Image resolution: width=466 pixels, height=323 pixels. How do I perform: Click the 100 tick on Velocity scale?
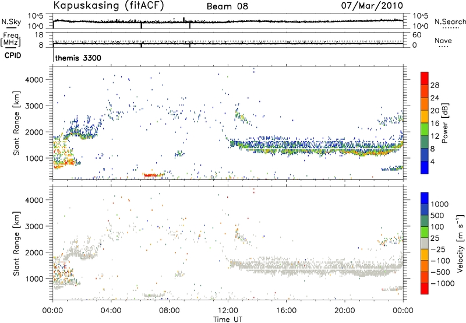click(437, 227)
